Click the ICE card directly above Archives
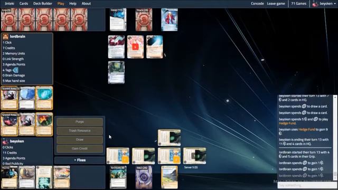This screenshot has height=190, width=338. [118, 156]
